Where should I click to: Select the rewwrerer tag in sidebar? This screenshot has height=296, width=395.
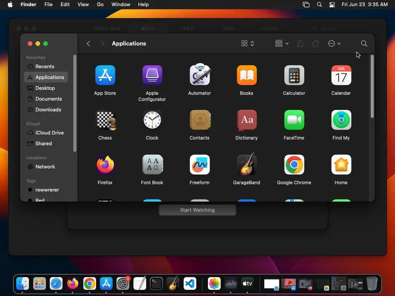pyautogui.click(x=46, y=190)
